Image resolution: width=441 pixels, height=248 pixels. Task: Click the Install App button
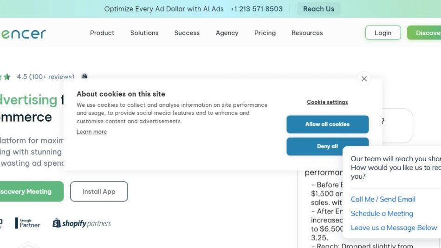[99, 191]
